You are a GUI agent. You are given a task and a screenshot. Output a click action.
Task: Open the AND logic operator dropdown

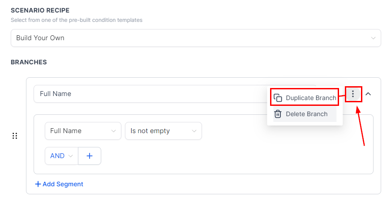tap(62, 156)
